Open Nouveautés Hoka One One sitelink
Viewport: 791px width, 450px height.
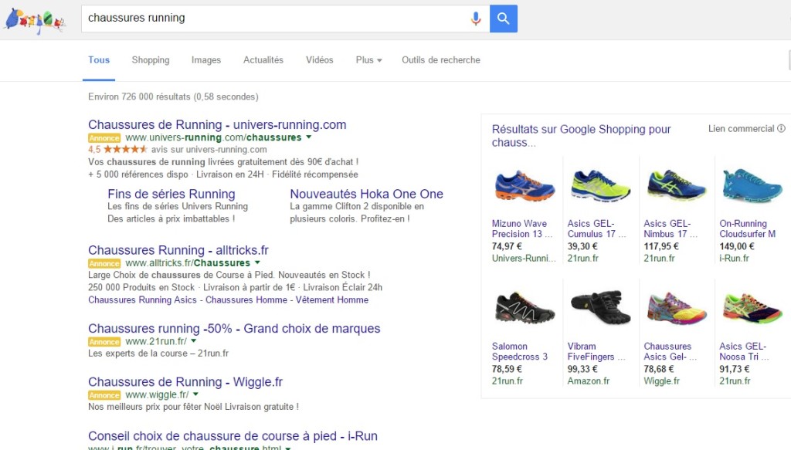point(366,194)
